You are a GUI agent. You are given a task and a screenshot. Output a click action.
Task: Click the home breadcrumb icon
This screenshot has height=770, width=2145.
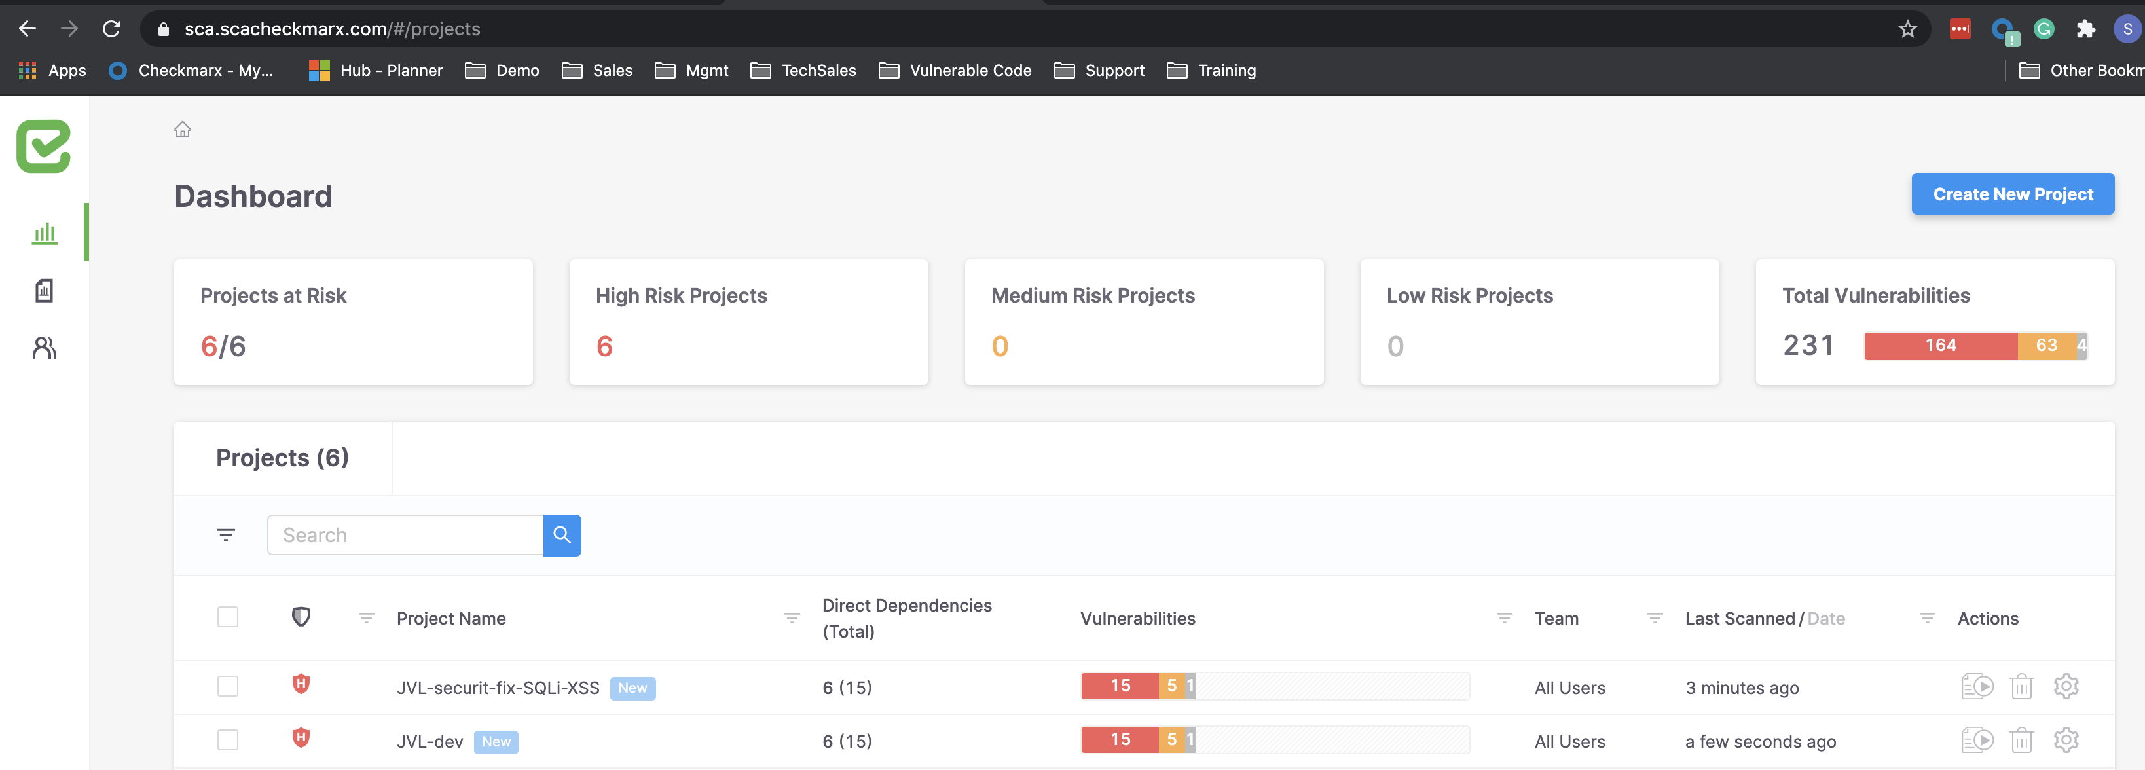coord(183,129)
